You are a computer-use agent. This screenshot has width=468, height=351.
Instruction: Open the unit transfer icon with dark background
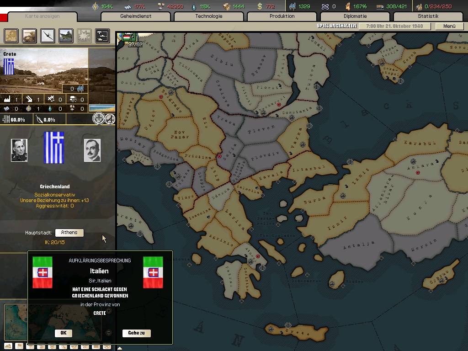(x=102, y=35)
